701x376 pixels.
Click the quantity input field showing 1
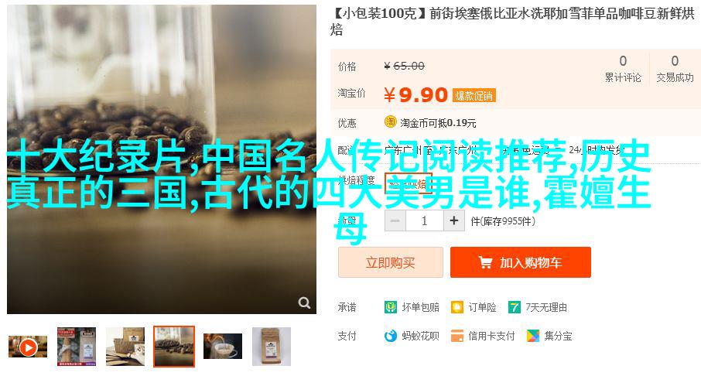424,220
